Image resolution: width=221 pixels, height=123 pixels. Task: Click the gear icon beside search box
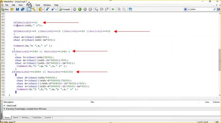185,9
